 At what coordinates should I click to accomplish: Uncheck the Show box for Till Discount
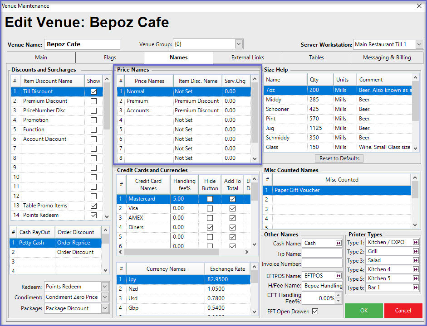tap(93, 91)
